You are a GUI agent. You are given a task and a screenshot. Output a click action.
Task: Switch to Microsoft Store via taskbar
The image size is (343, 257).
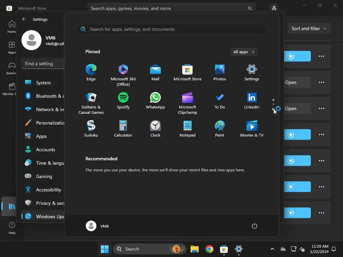(224, 249)
